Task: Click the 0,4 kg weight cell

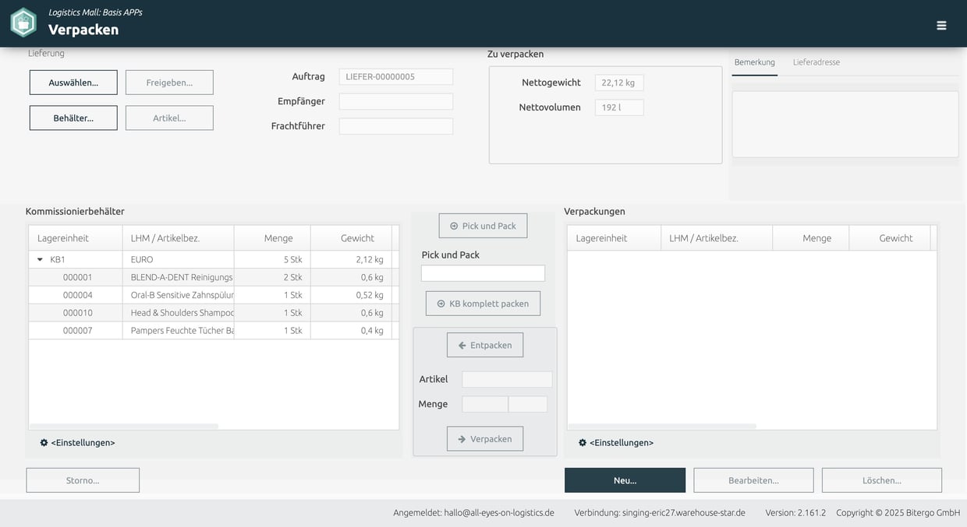Action: click(x=351, y=330)
